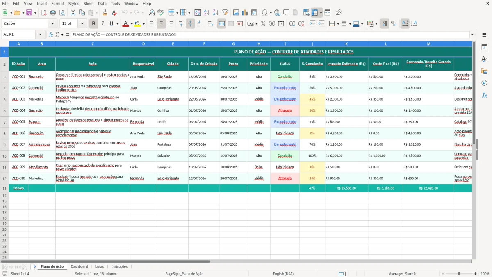Screen dimensions: 492x277
Task: Switch to the Listas sheet tab
Action: pyautogui.click(x=99, y=266)
